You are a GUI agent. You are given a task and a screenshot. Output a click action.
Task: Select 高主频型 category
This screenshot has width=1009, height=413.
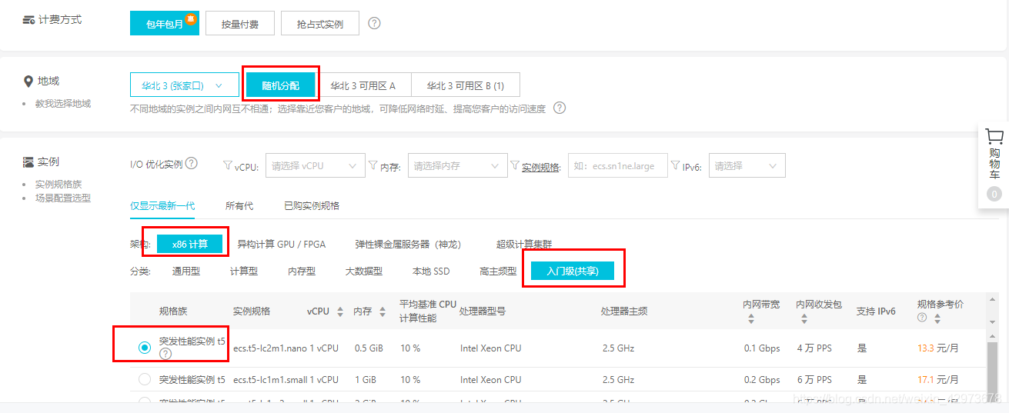pyautogui.click(x=498, y=271)
